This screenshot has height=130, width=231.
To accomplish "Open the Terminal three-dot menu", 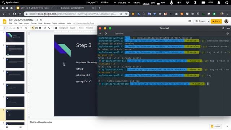I will [x=228, y=28].
